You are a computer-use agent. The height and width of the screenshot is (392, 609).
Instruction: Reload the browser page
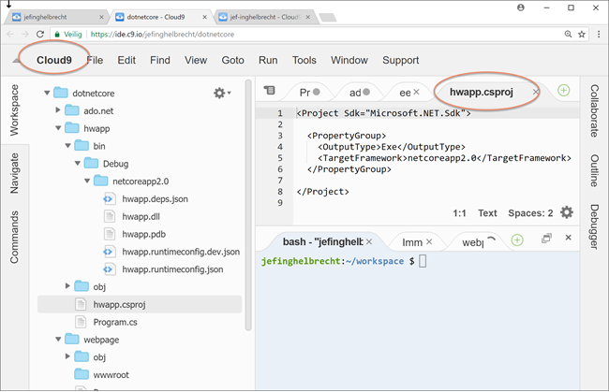(40, 34)
